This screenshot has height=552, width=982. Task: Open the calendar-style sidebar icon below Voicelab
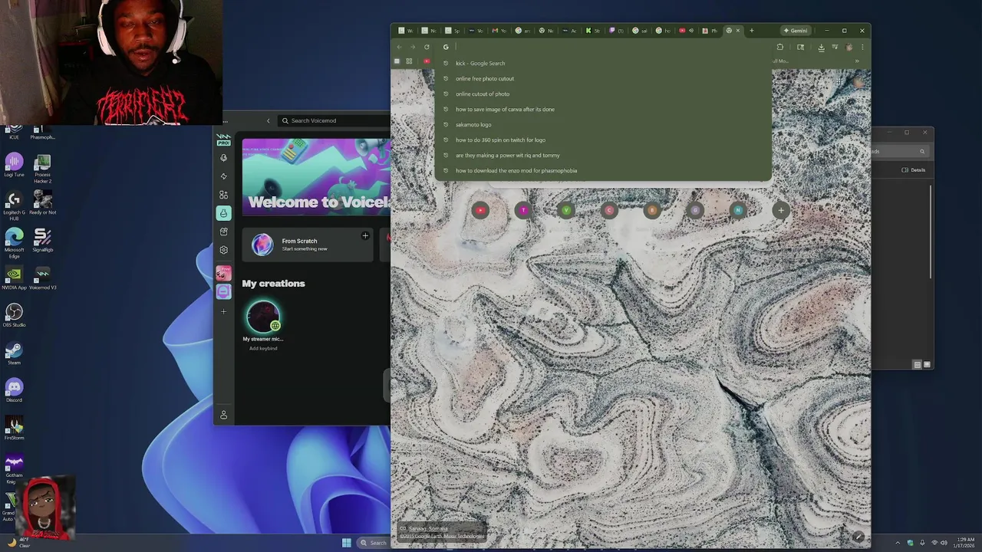coord(223,232)
